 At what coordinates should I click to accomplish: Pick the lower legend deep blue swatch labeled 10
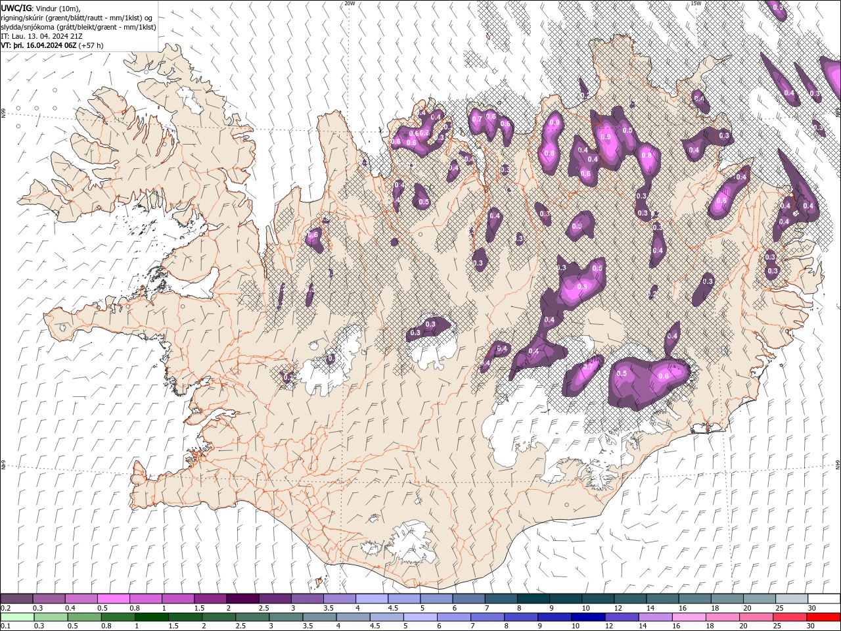(589, 617)
